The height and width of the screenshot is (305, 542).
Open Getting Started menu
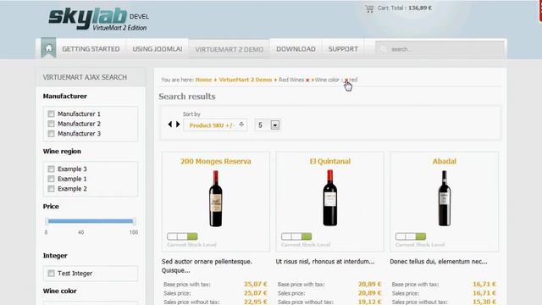91,49
